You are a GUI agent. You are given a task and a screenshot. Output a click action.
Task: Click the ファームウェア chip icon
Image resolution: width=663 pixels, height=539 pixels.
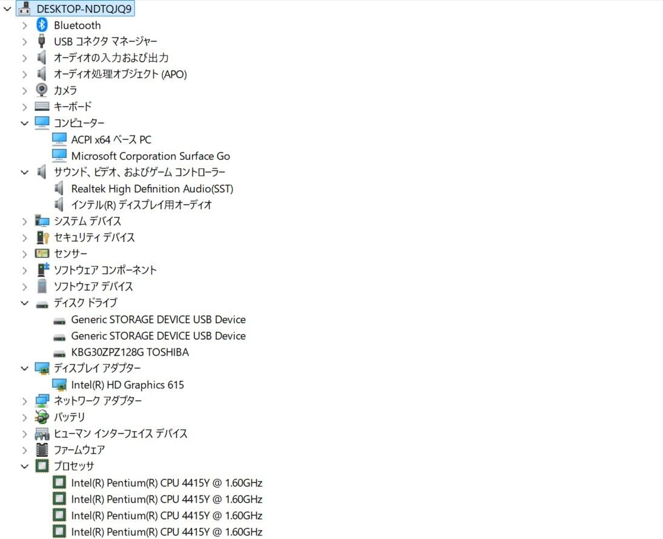[x=42, y=449]
